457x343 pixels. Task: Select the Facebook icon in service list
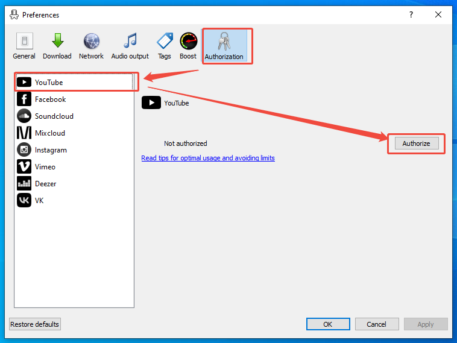[24, 99]
